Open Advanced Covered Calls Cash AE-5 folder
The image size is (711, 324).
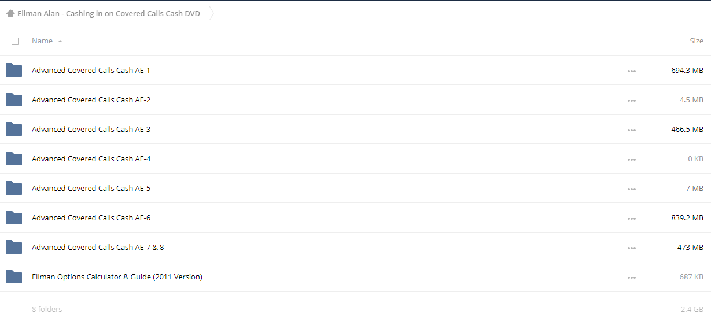click(x=91, y=188)
